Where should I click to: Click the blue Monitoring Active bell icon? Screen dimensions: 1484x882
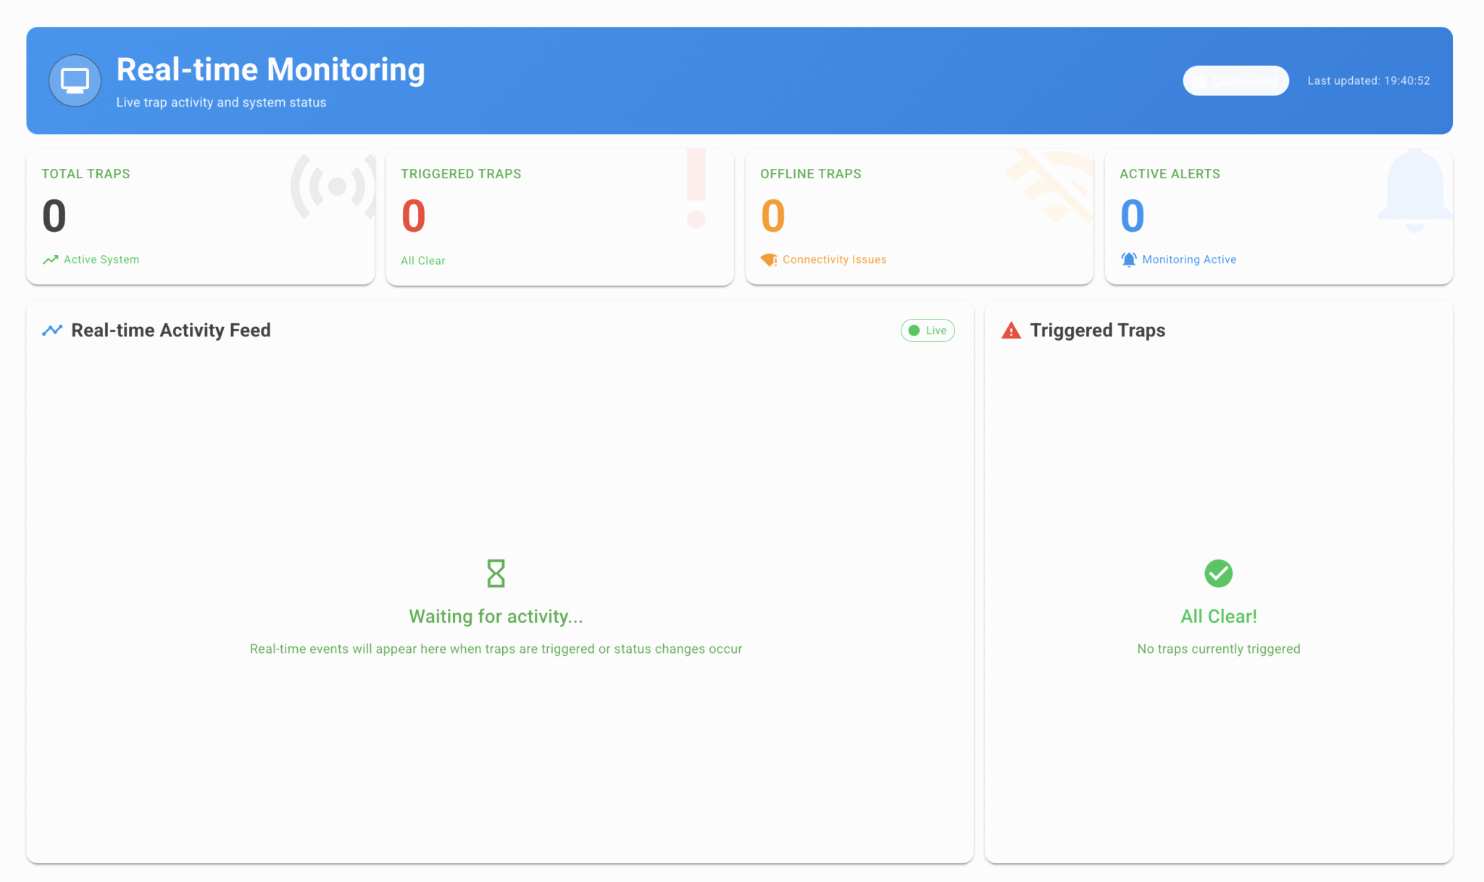(x=1129, y=259)
